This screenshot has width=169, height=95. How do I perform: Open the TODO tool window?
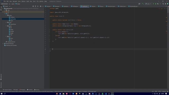tap(16, 90)
